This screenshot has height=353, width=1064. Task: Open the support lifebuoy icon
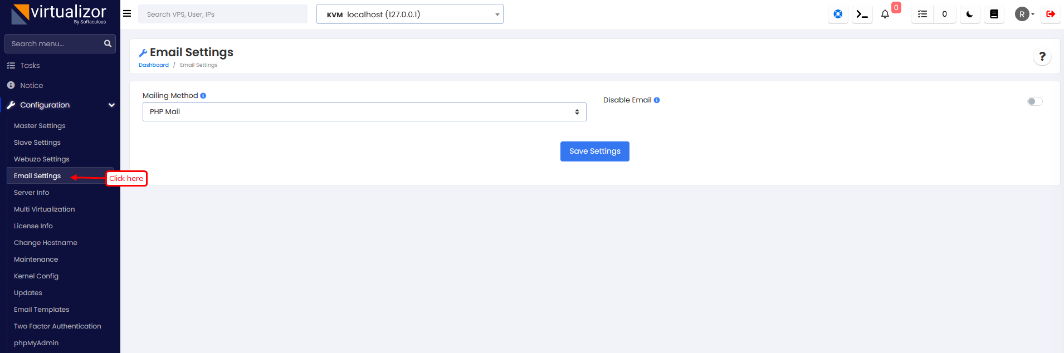pyautogui.click(x=838, y=14)
